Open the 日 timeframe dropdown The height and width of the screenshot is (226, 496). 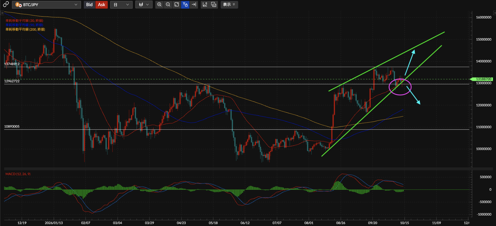[121, 5]
